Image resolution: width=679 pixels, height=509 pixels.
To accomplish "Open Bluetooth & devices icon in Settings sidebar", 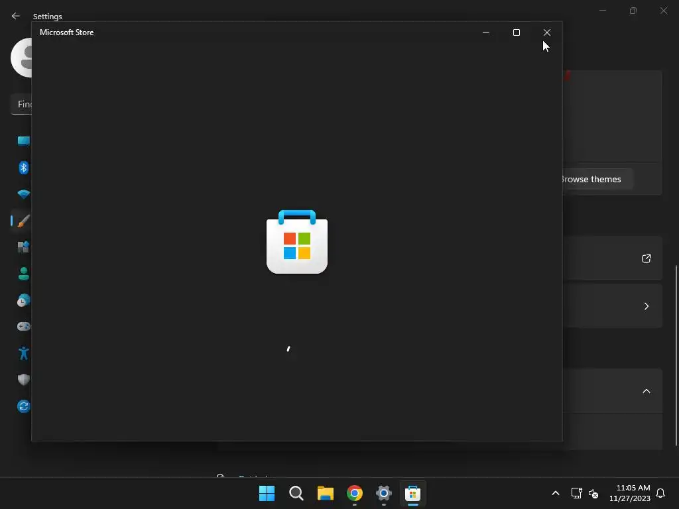I will [24, 168].
